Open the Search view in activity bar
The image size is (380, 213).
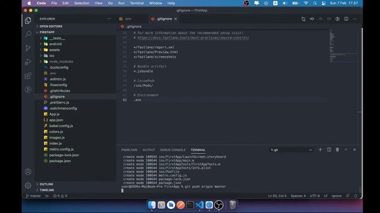pyautogui.click(x=28, y=34)
